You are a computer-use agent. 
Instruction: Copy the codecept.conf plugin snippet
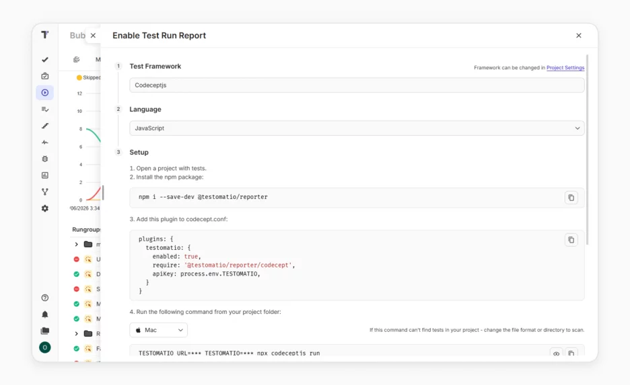571,240
